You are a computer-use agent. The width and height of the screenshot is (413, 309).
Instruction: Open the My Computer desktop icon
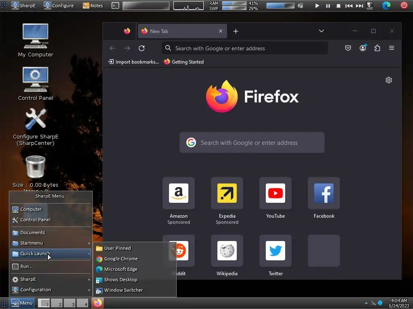click(x=35, y=40)
